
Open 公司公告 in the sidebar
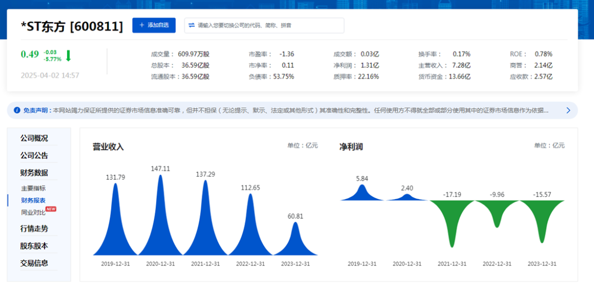pos(34,156)
